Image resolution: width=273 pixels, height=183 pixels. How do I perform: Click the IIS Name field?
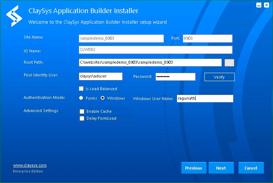[155, 50]
